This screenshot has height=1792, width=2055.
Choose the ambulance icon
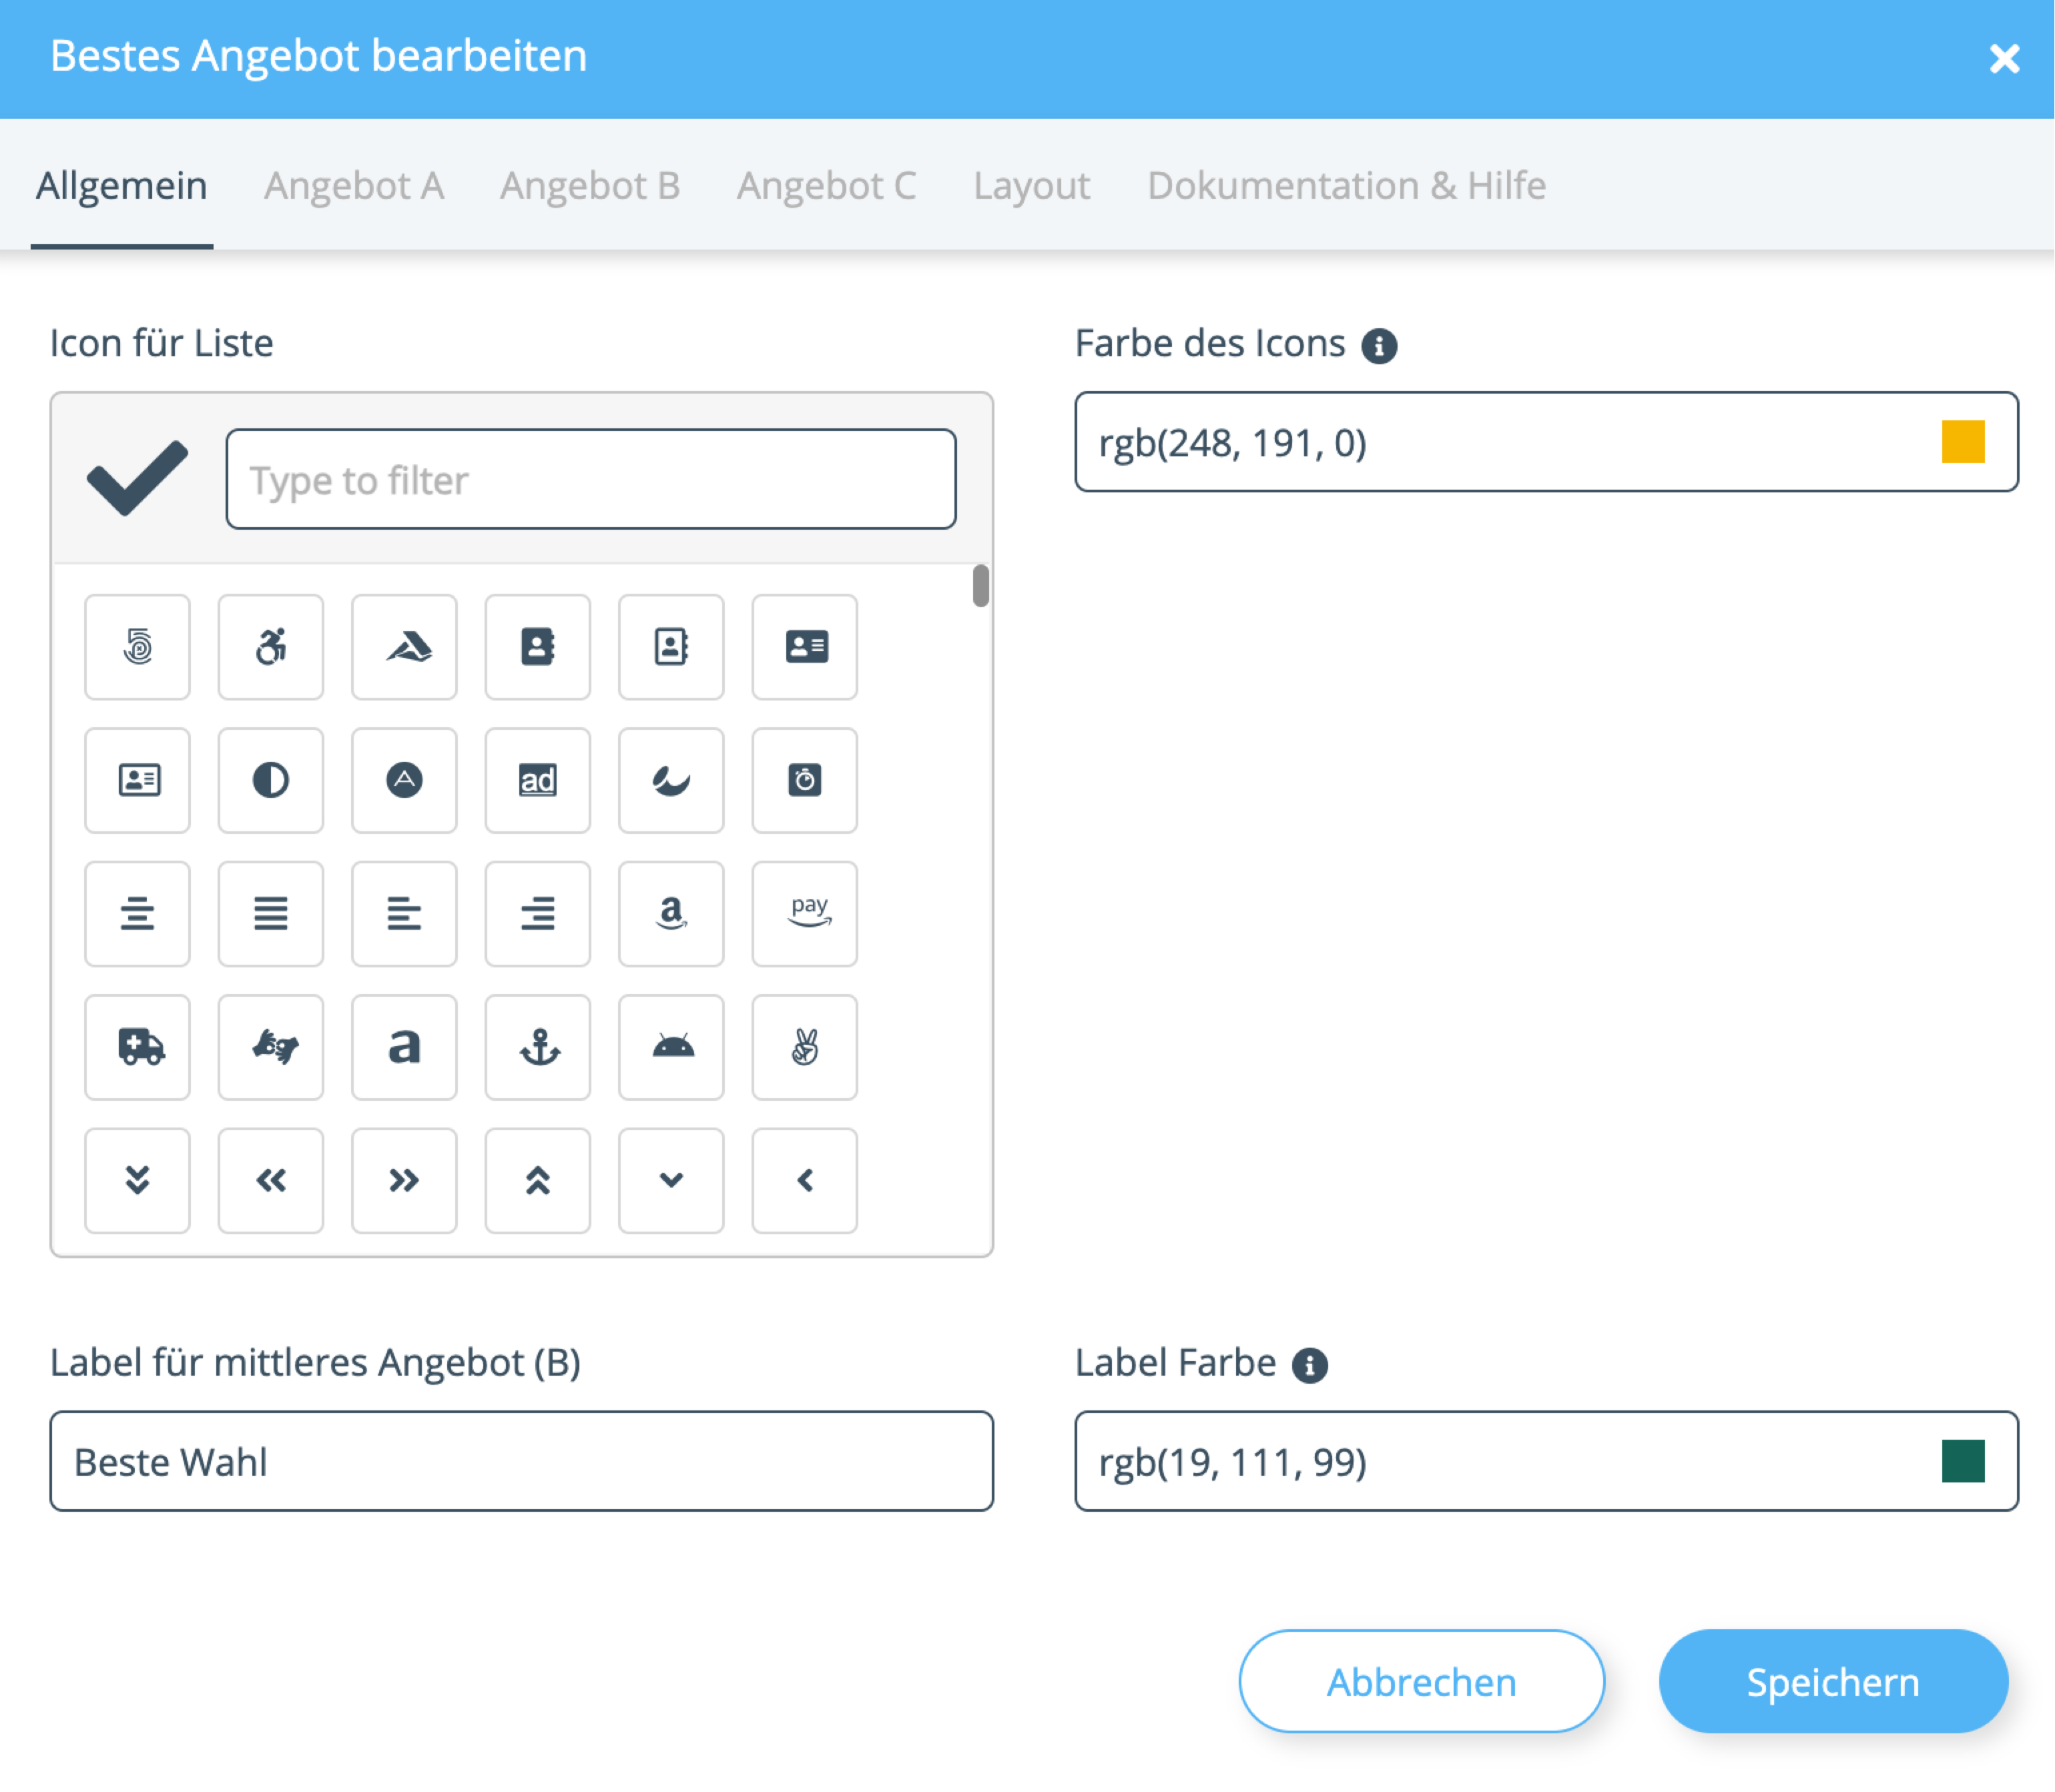[138, 1047]
